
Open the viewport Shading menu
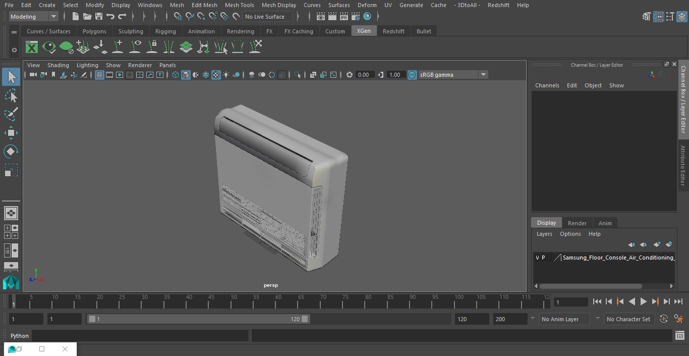(x=58, y=65)
